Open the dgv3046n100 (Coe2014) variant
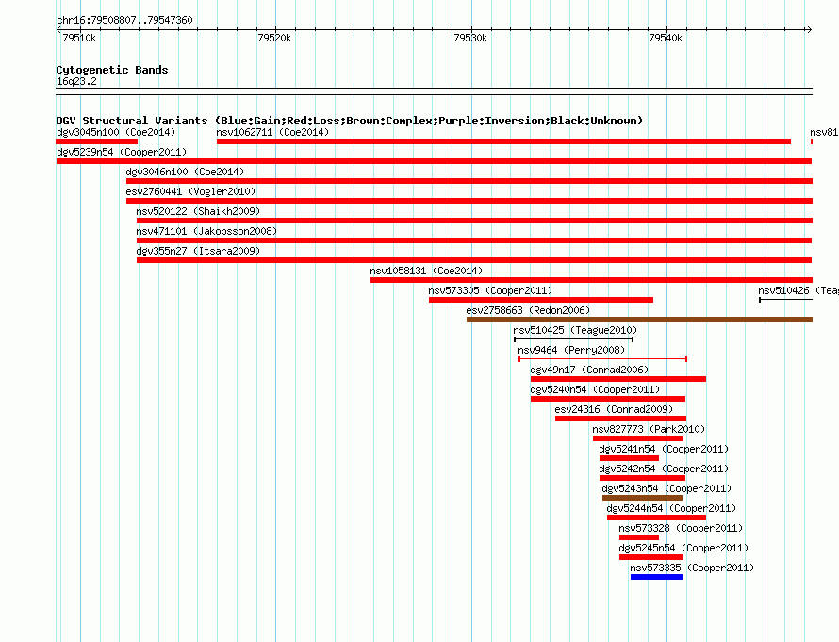This screenshot has width=839, height=642. (x=185, y=172)
